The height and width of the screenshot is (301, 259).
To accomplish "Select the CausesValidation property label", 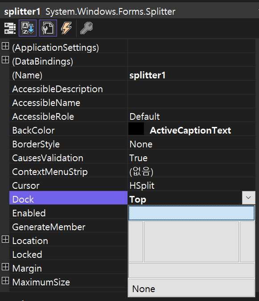I will pyautogui.click(x=68, y=157).
